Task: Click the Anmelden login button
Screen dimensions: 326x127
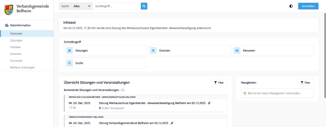Action: point(308,6)
